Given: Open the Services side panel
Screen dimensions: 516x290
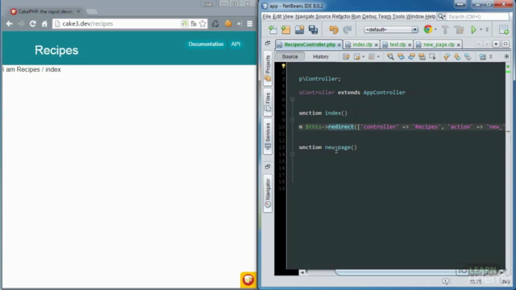Looking at the screenshot, I should pyautogui.click(x=268, y=136).
